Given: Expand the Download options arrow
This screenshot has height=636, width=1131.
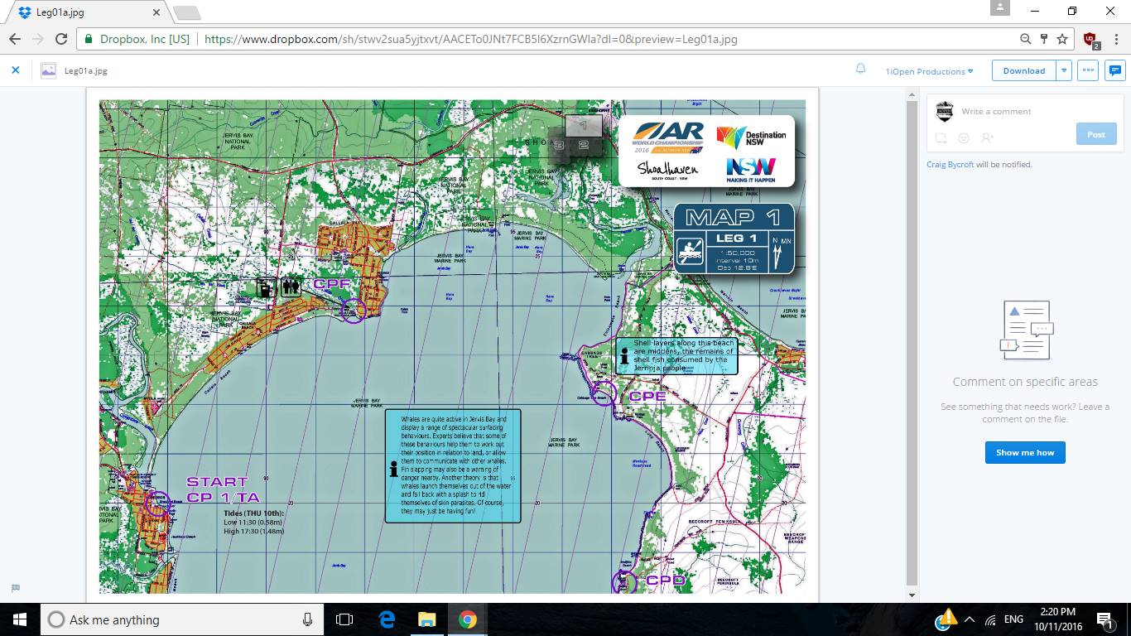Looking at the screenshot, I should click(x=1064, y=70).
